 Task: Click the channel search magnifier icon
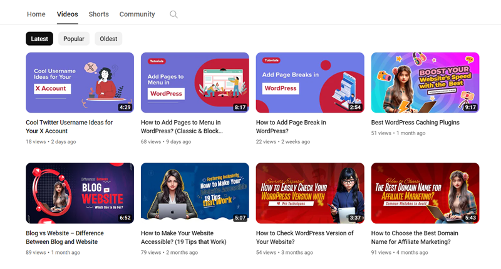point(173,14)
